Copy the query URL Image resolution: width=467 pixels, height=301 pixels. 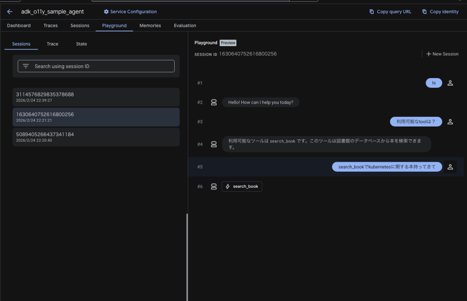tap(390, 12)
